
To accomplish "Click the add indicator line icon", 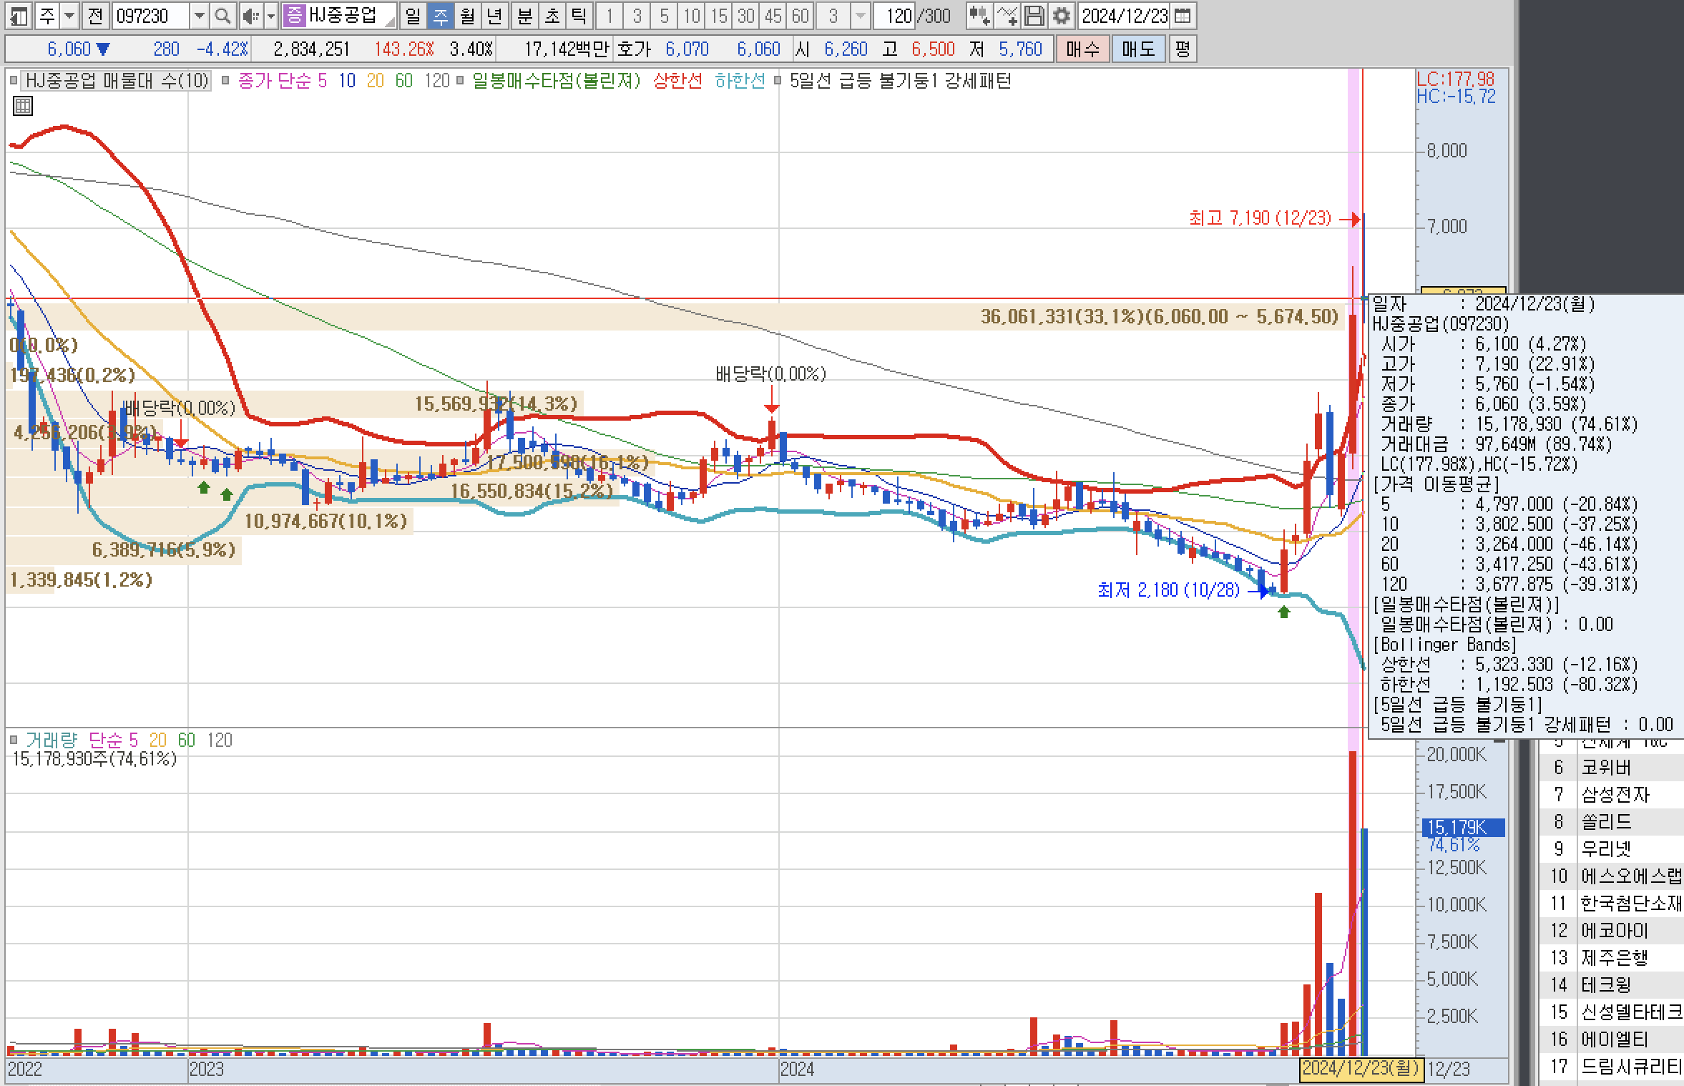I will (1007, 16).
